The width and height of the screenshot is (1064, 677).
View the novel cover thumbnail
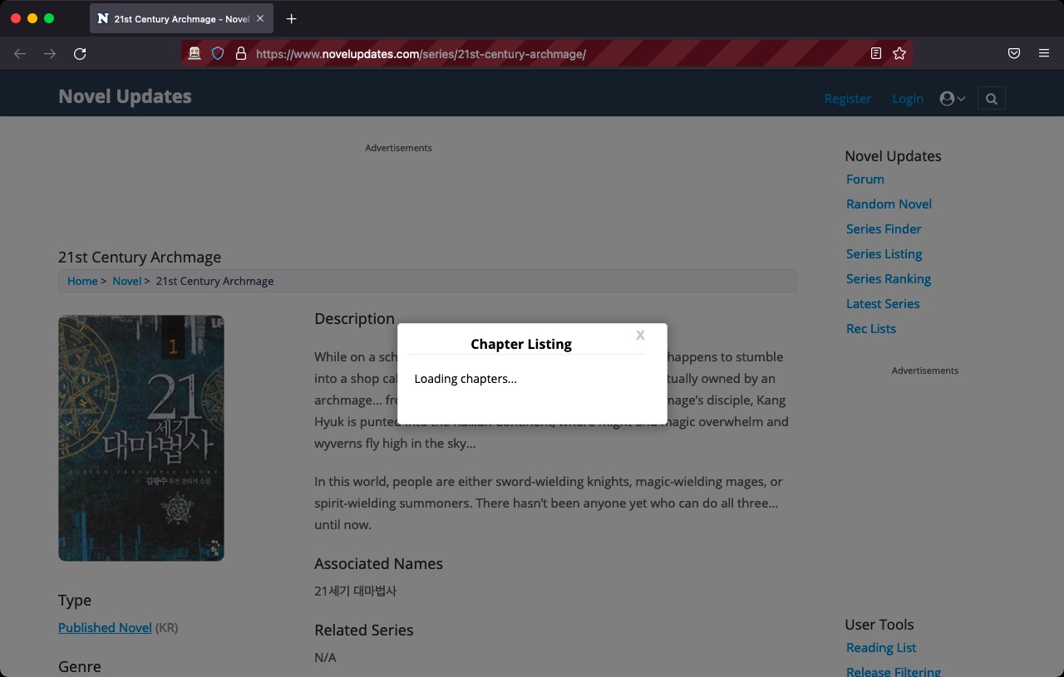click(140, 437)
